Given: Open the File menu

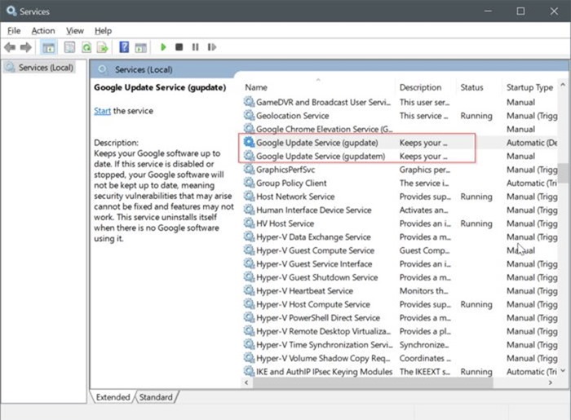Looking at the screenshot, I should pos(14,31).
